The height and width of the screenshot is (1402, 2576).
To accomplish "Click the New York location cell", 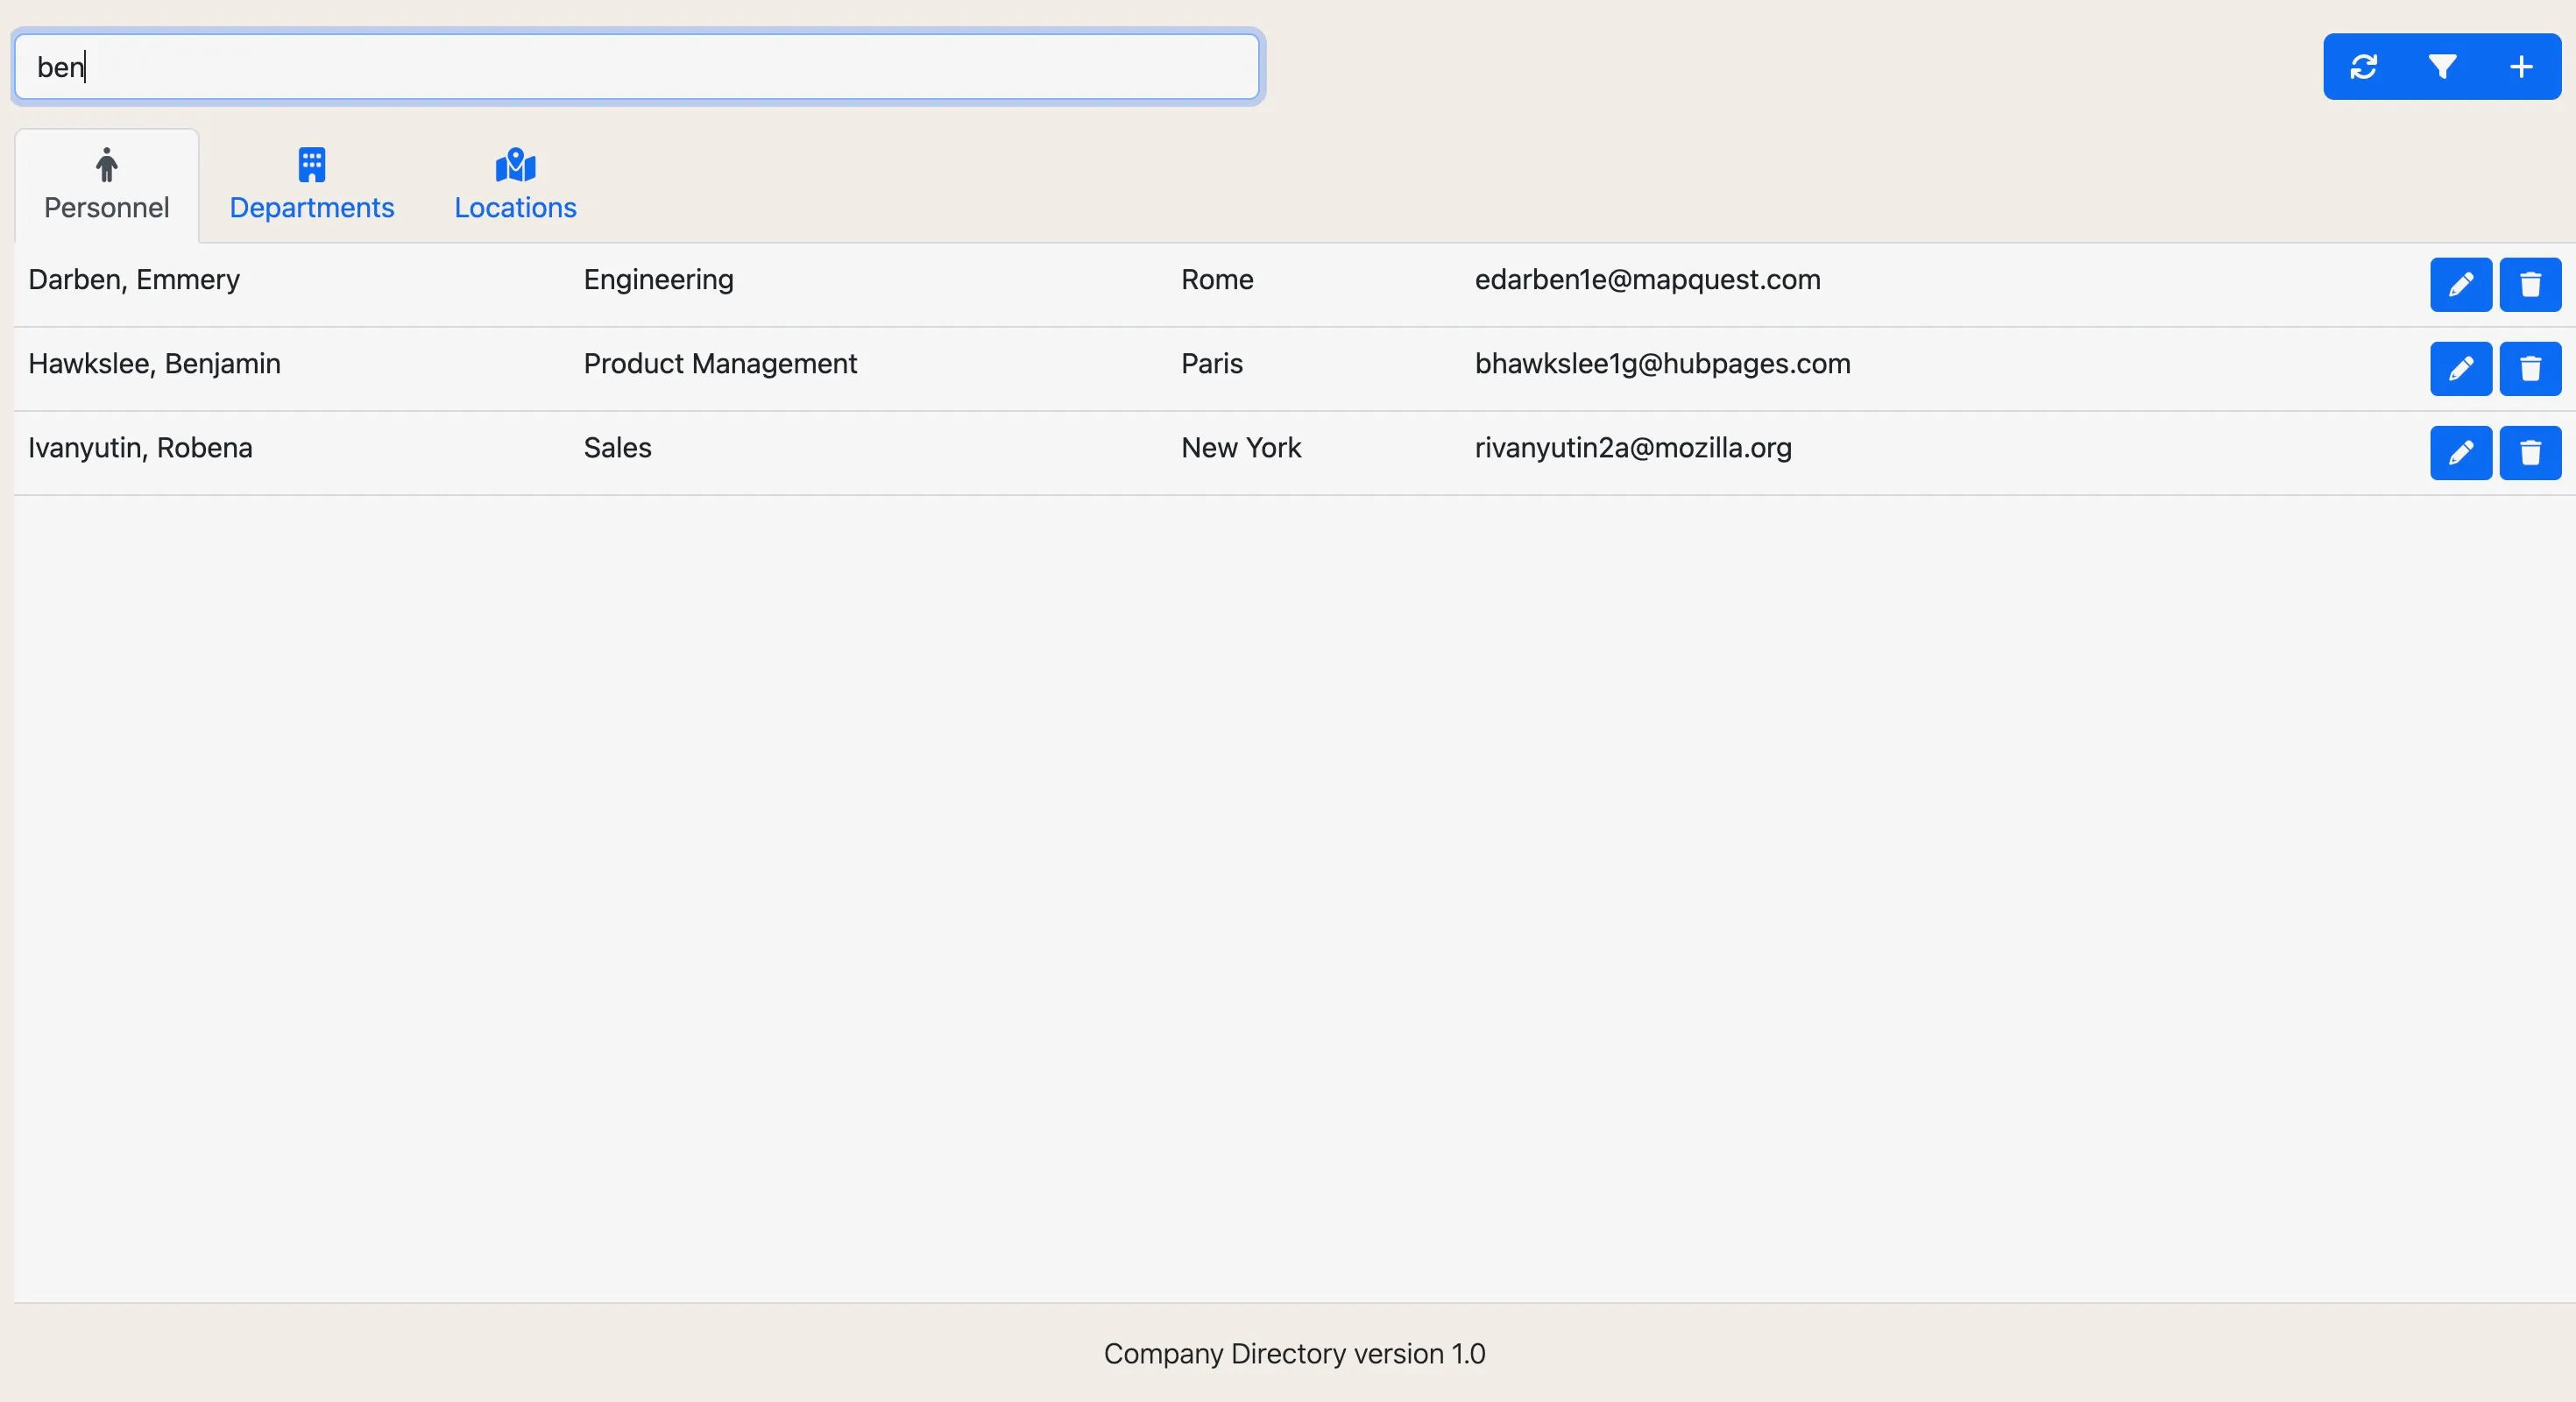I will coord(1241,447).
